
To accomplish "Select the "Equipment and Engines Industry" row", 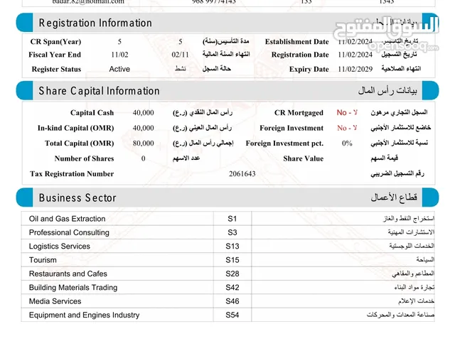I will (x=227, y=315).
